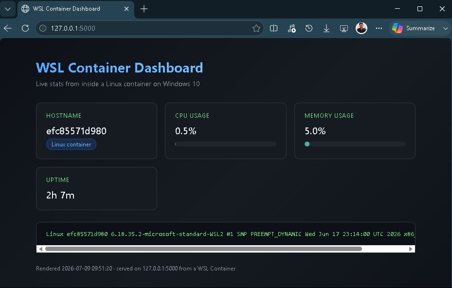Click the memory usage progress bar
The width and height of the screenshot is (452, 288).
pos(355,144)
